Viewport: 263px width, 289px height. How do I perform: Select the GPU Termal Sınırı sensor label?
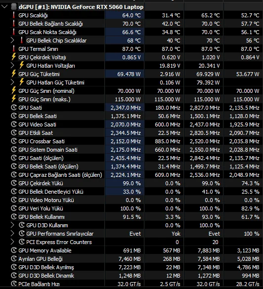point(38,49)
